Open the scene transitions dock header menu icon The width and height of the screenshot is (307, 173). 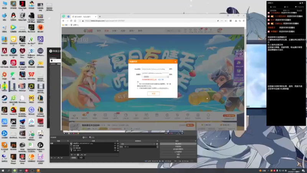coord(157,141)
